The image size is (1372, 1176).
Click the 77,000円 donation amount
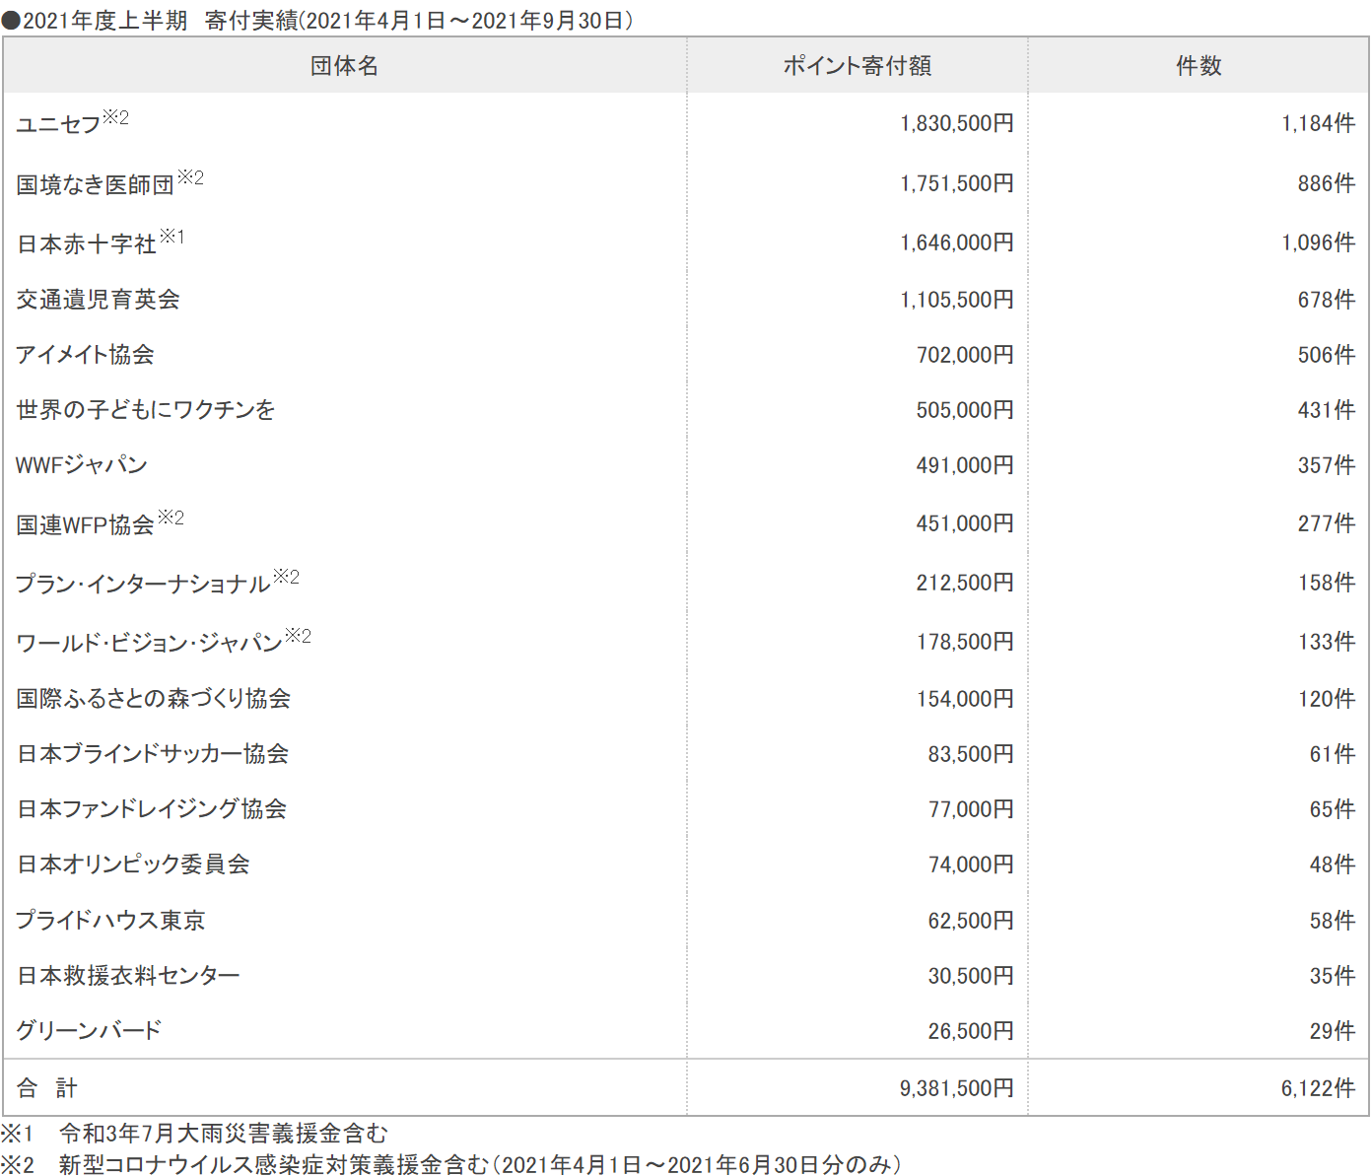(x=971, y=809)
